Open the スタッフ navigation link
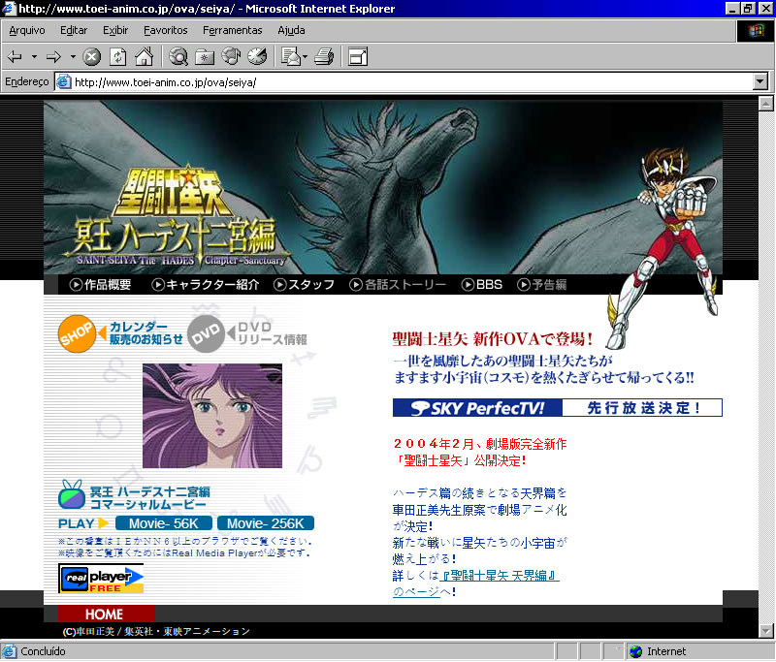This screenshot has height=662, width=776. click(x=304, y=285)
